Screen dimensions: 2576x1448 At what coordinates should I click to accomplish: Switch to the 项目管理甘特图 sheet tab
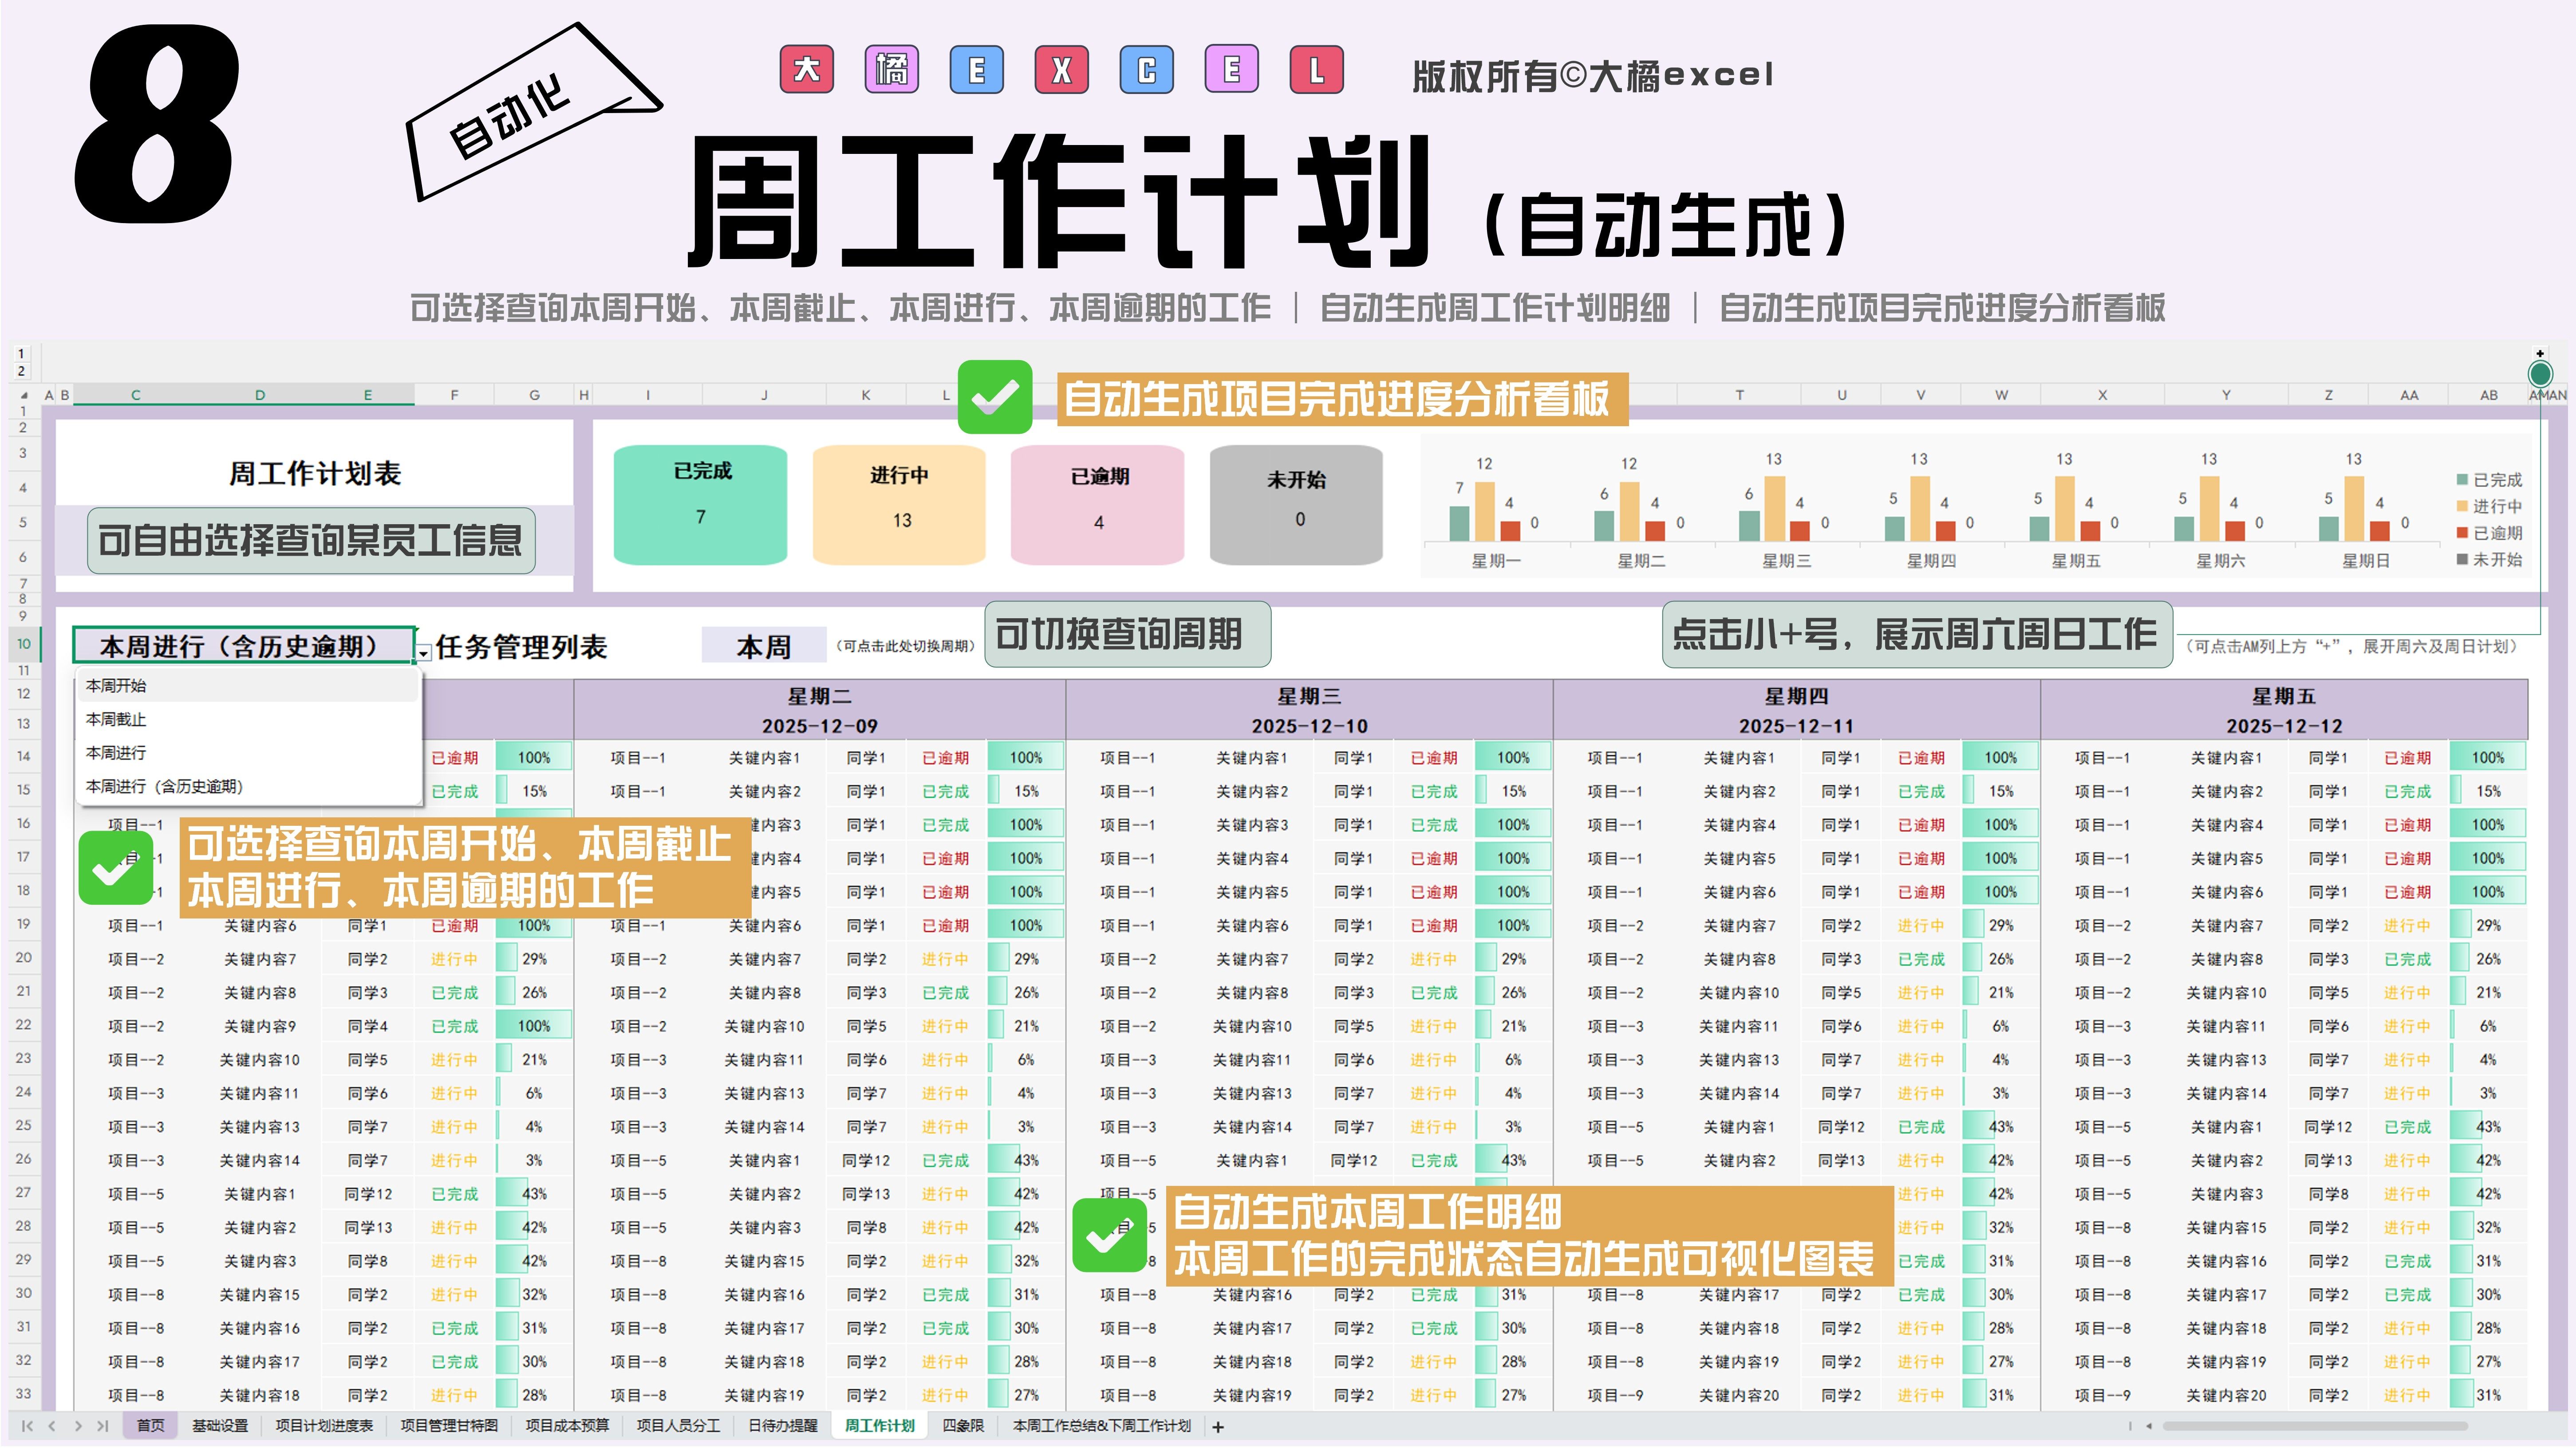449,1426
